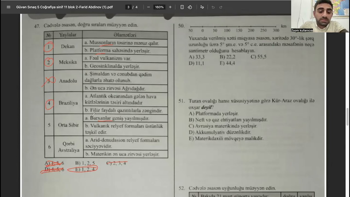Click the 'Meksika' table cell

[x=68, y=62]
